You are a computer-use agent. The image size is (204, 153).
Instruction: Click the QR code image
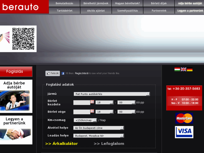click(23, 39)
